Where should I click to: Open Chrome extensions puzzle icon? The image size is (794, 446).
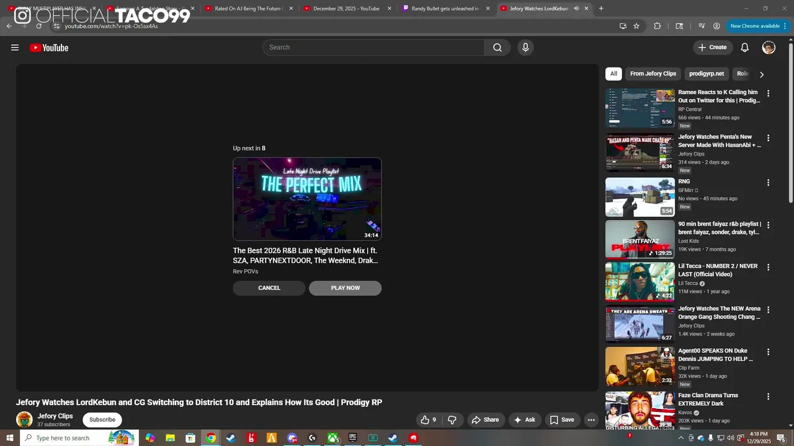pos(658,26)
